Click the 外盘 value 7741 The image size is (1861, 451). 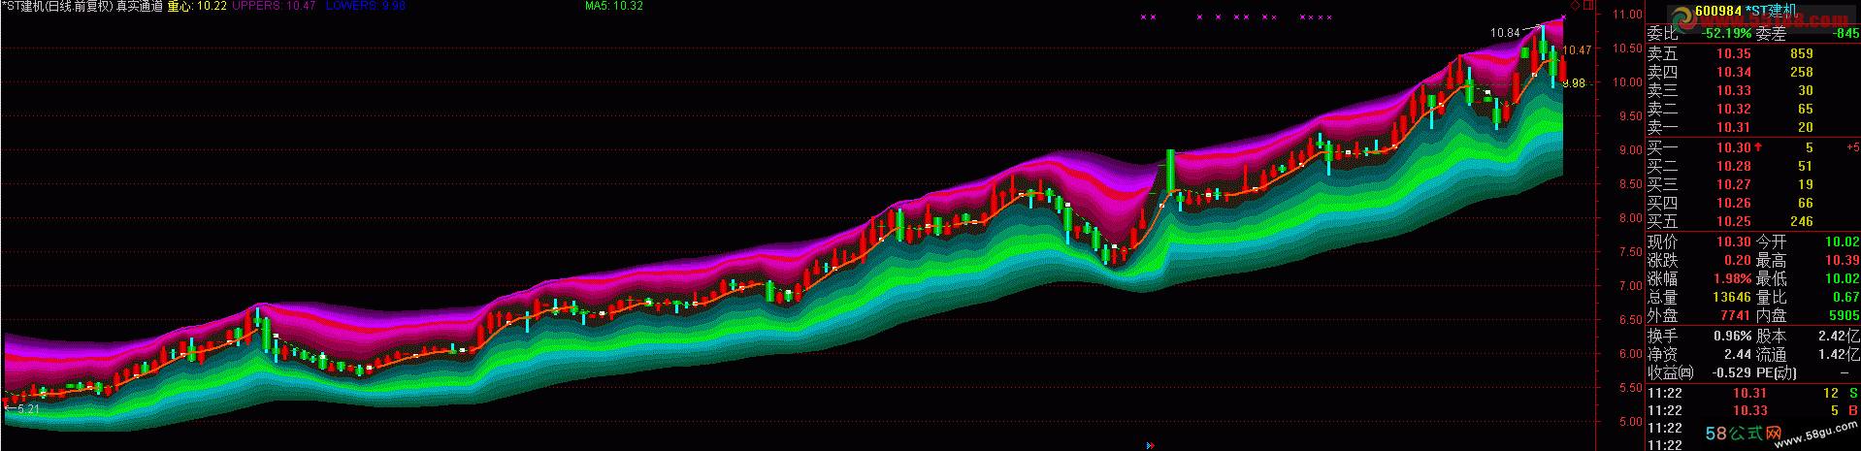point(1735,315)
